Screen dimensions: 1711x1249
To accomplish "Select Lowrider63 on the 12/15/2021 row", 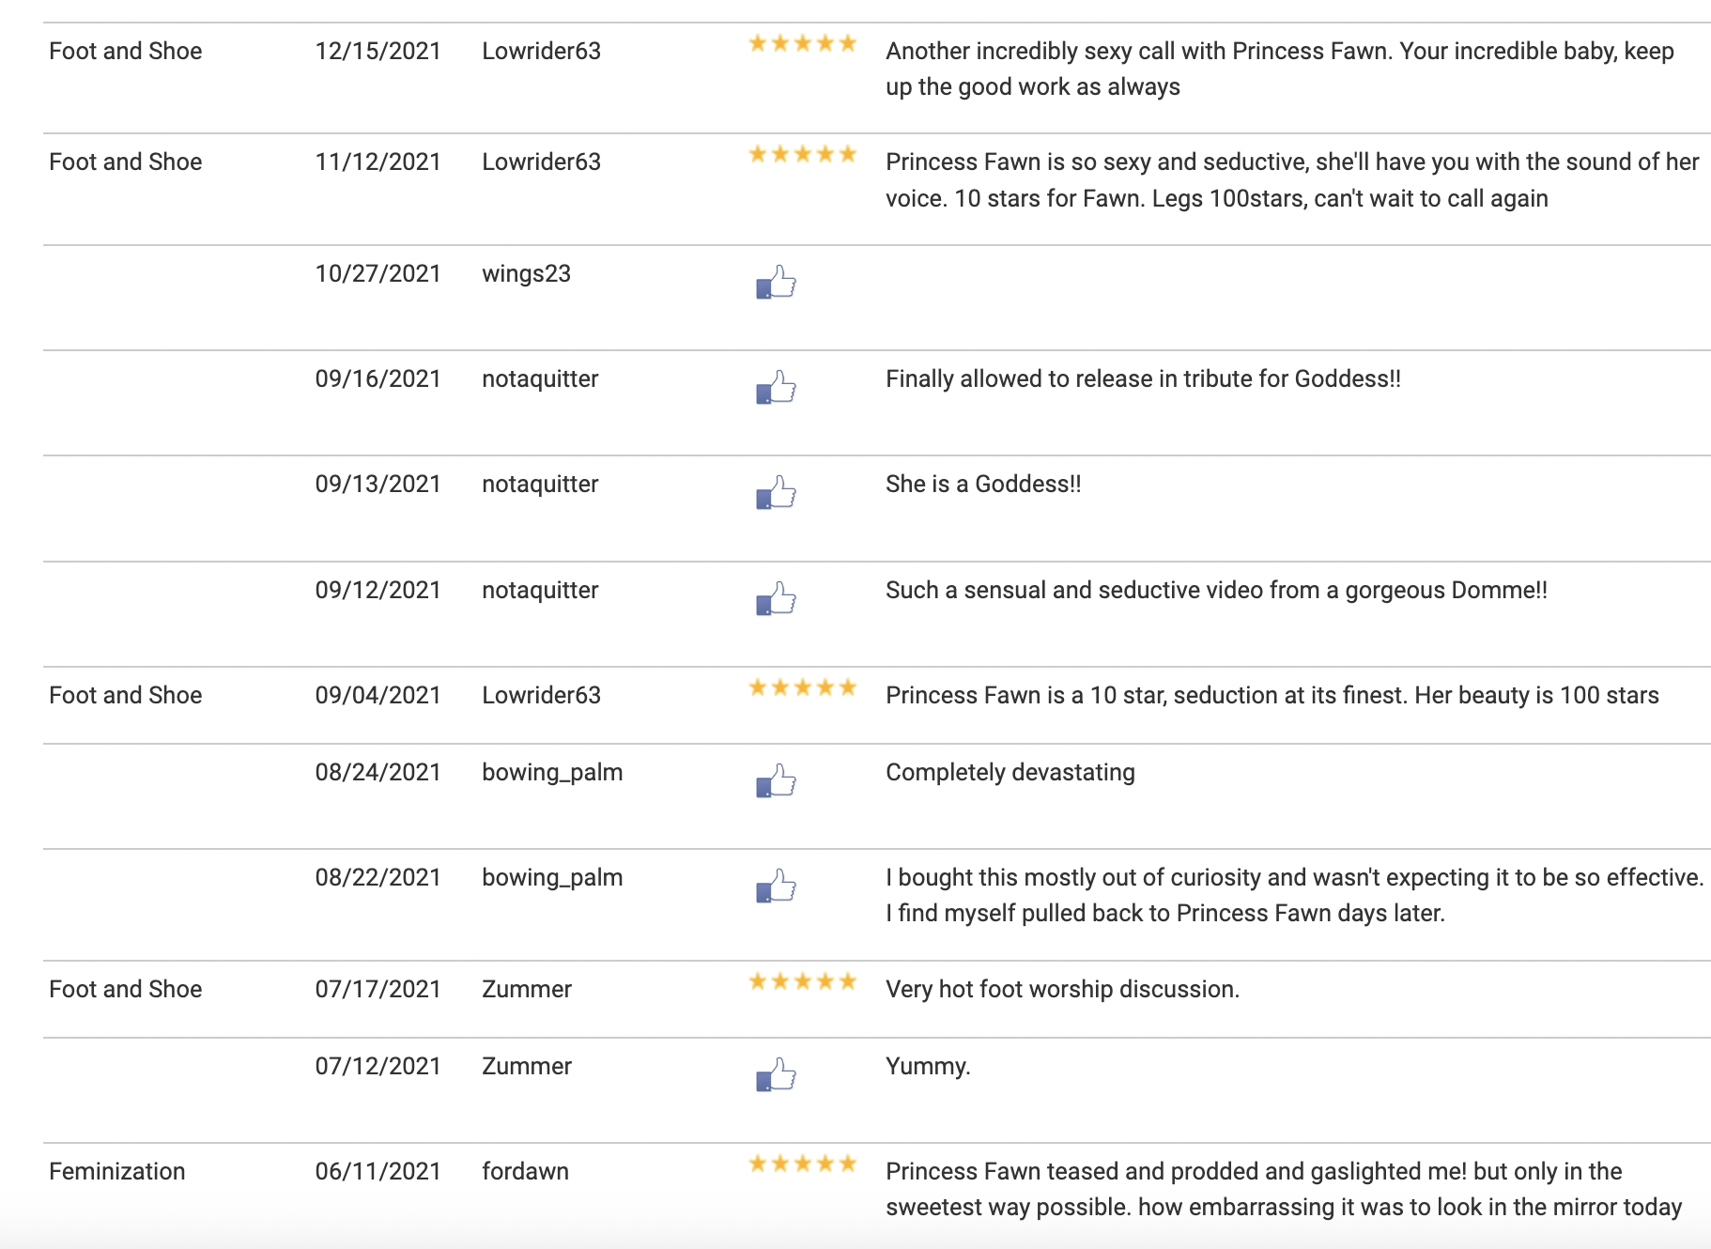I will coord(541,51).
